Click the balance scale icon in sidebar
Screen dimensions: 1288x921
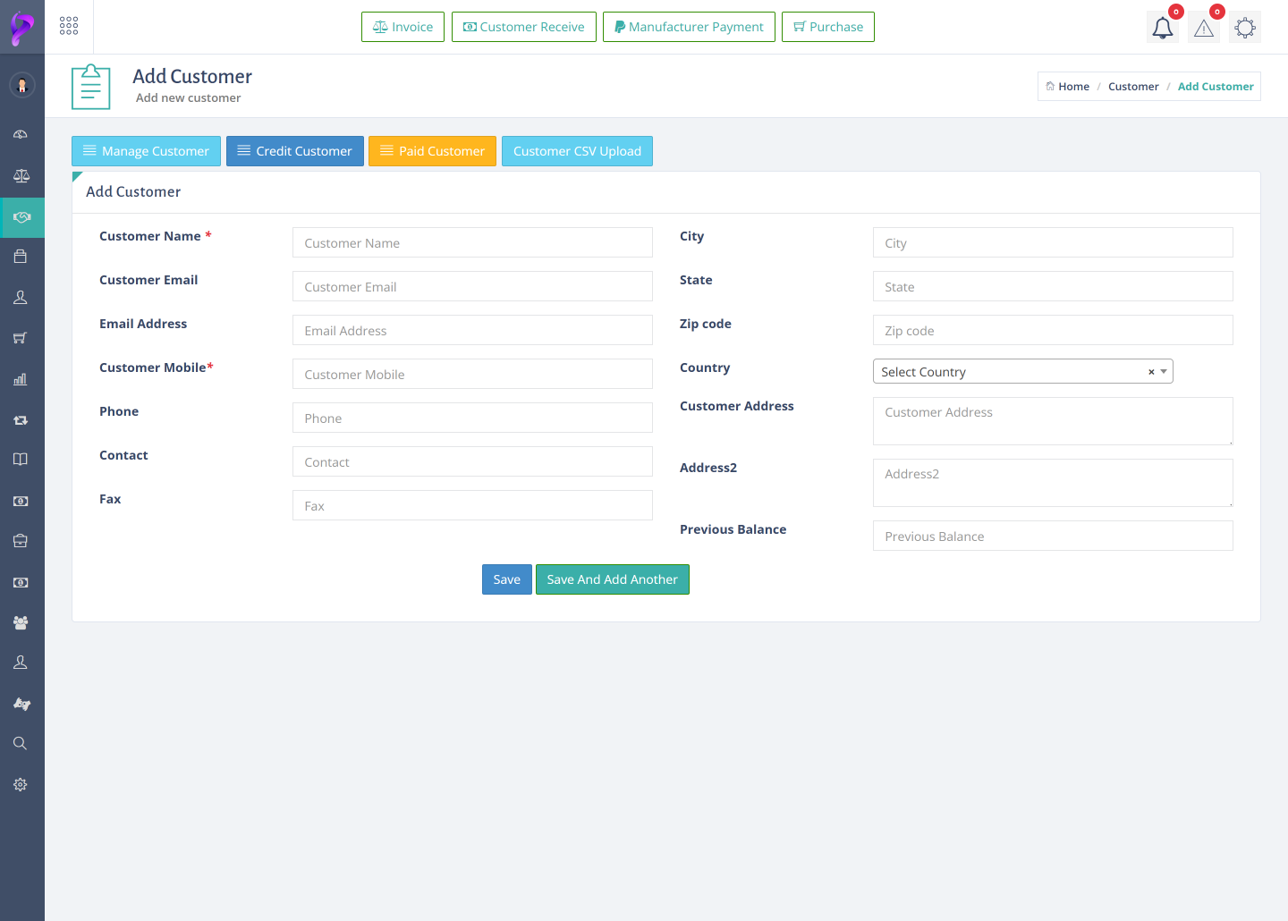coord(21,176)
